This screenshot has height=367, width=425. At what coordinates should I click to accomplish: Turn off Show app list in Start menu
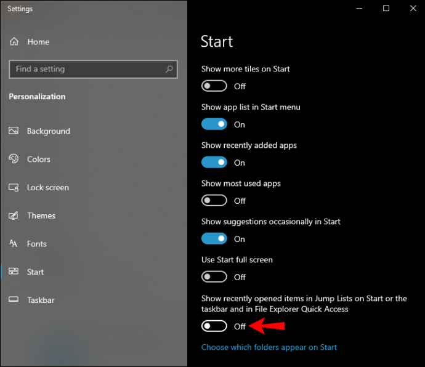tap(214, 124)
